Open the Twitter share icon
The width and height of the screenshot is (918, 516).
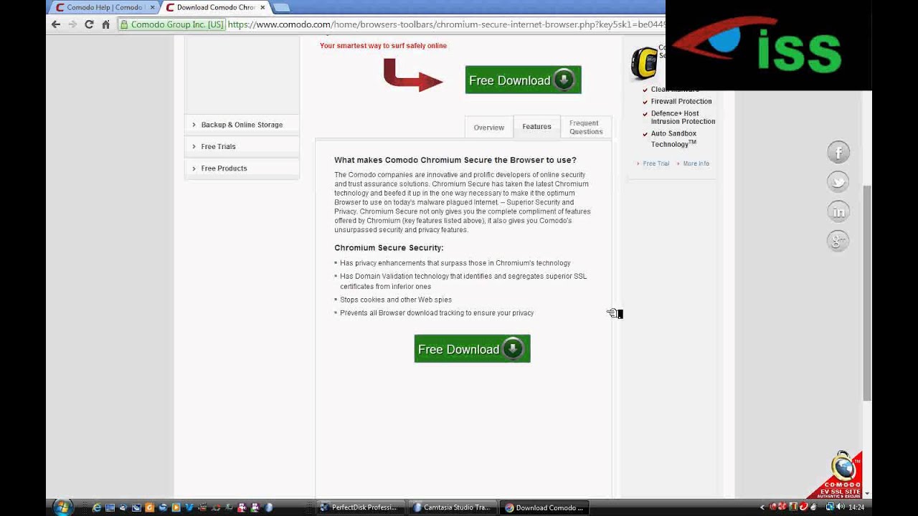click(x=838, y=181)
